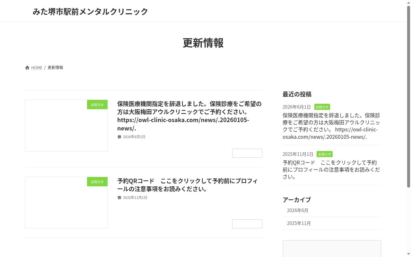Go to HOME in the breadcrumb
This screenshot has width=411, height=257.
pyautogui.click(x=37, y=68)
